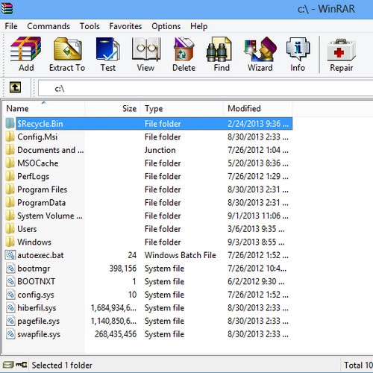Click the Extract To toolbar icon

click(x=67, y=49)
